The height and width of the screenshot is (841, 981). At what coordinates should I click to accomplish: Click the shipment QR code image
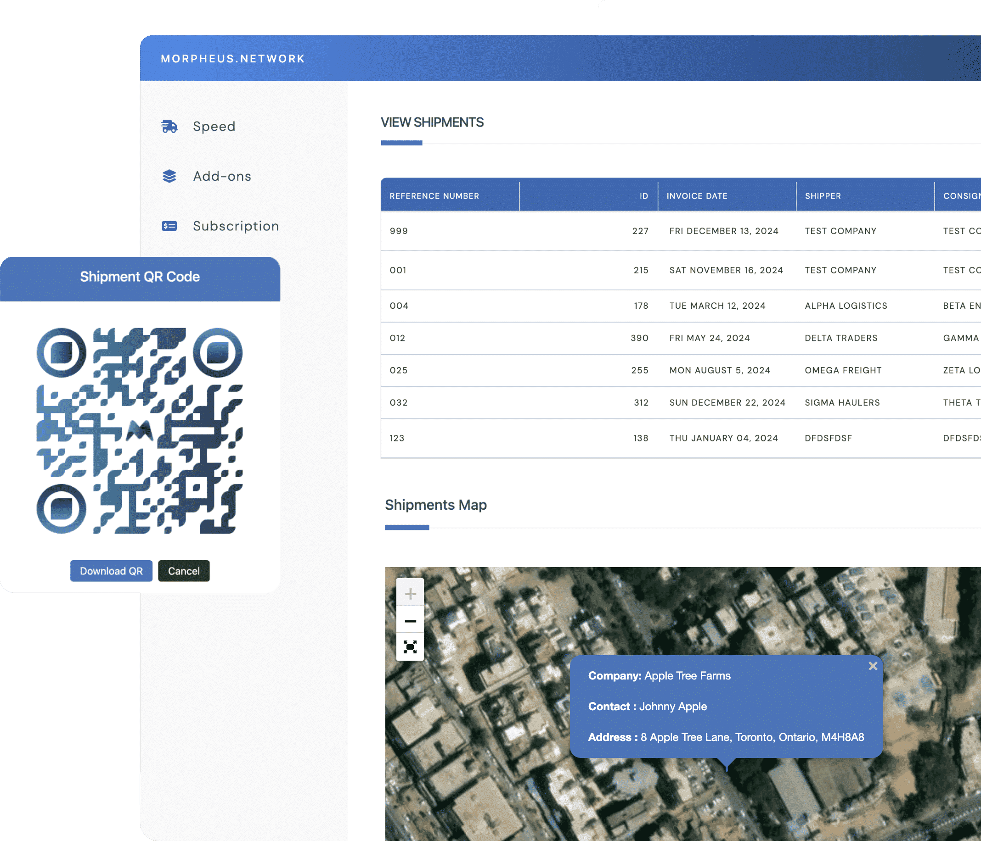tap(140, 431)
